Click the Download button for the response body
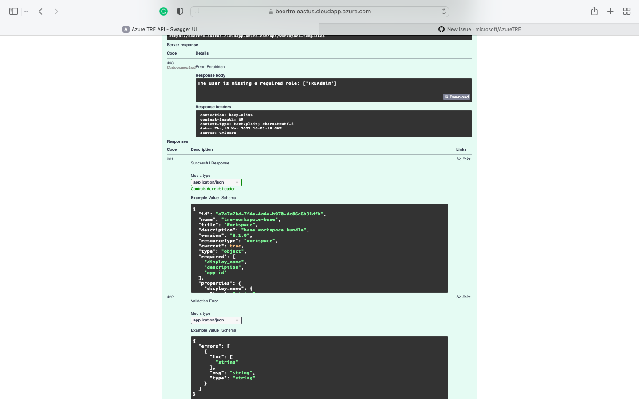639x399 pixels. pos(457,97)
